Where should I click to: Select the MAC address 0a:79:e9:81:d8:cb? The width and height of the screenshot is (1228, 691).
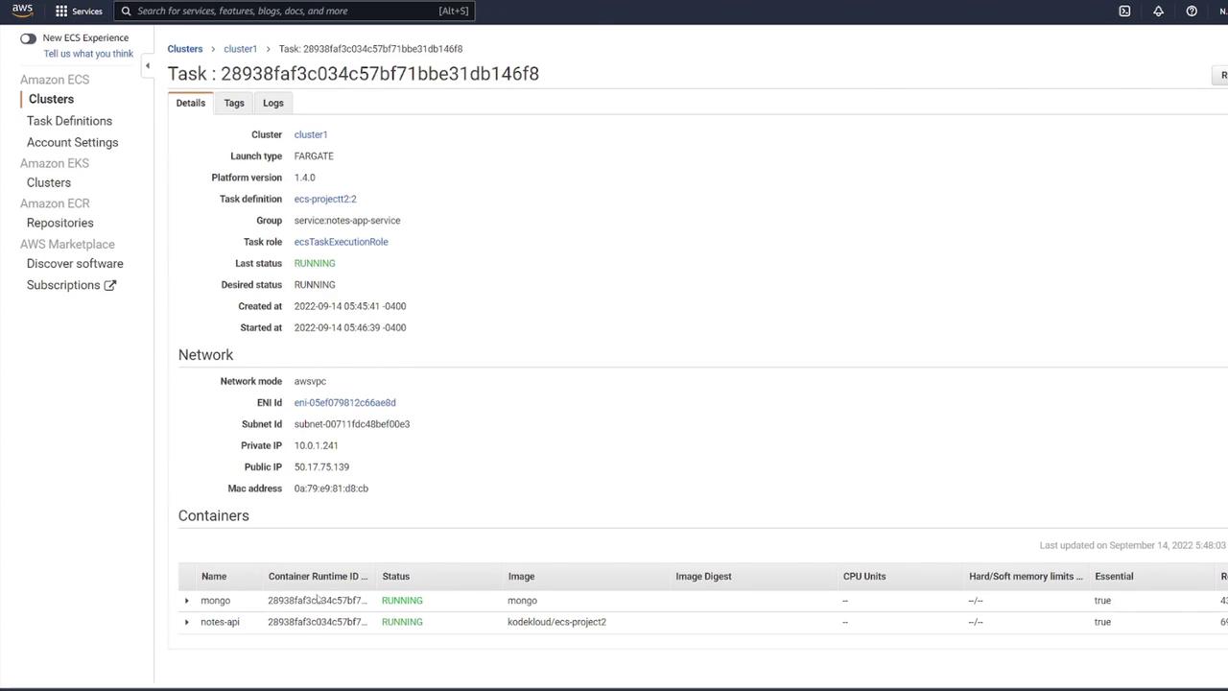tap(331, 488)
